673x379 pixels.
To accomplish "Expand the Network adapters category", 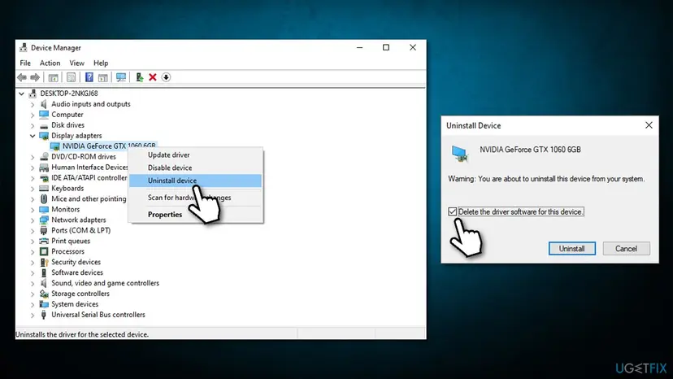I will [x=33, y=220].
